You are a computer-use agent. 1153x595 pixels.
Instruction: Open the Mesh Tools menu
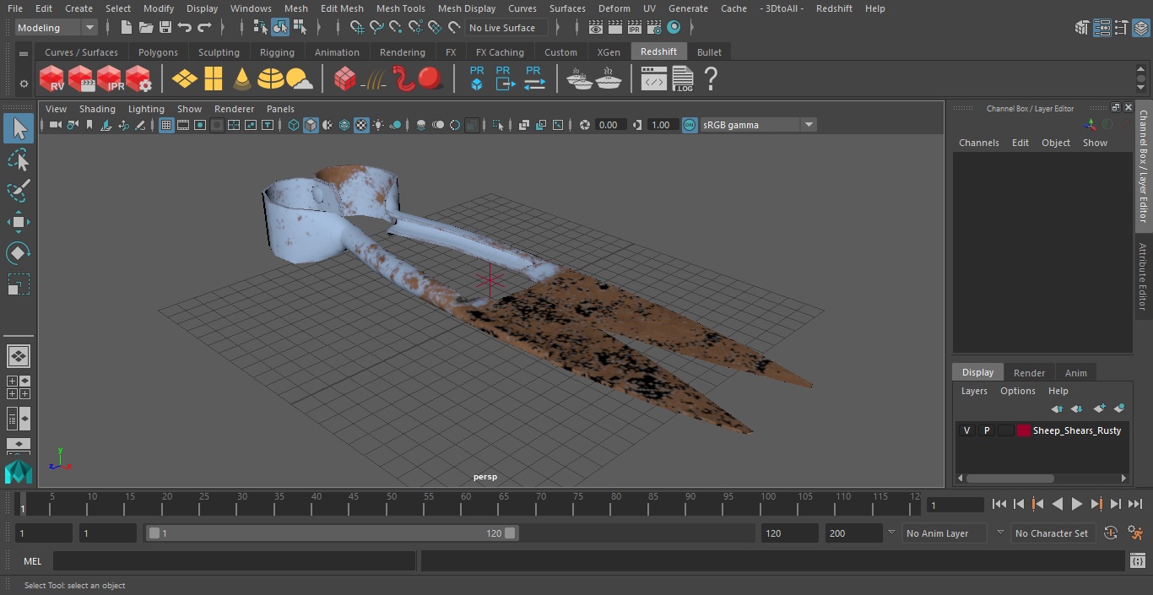(400, 8)
